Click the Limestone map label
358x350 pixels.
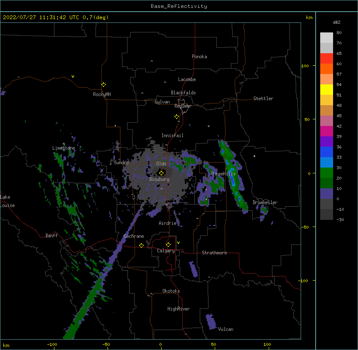[64, 148]
